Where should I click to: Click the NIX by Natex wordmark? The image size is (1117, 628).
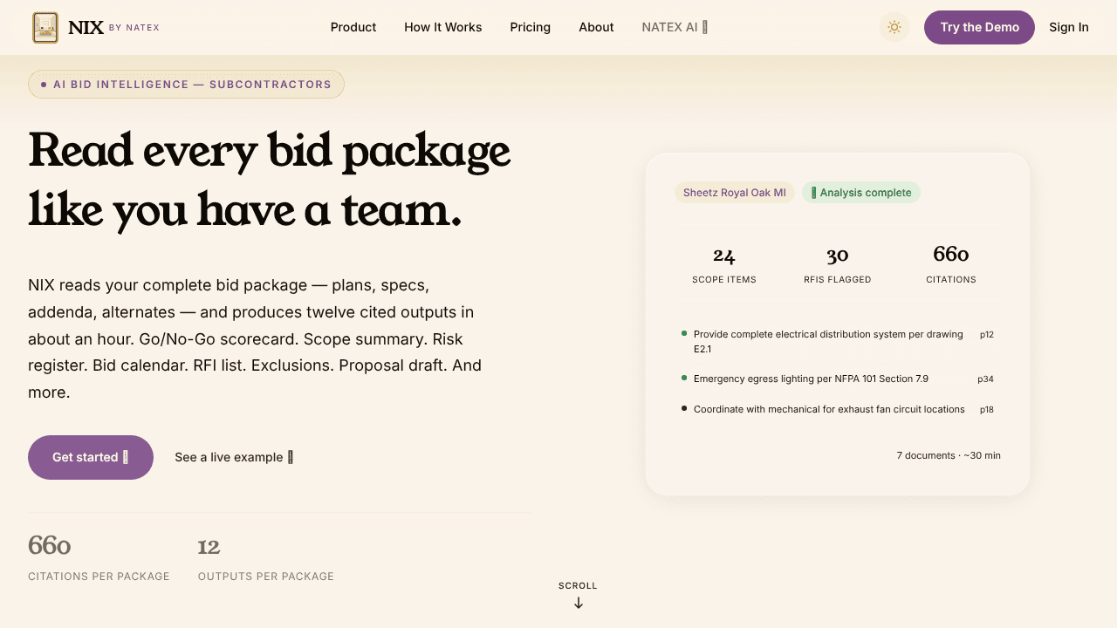114,28
